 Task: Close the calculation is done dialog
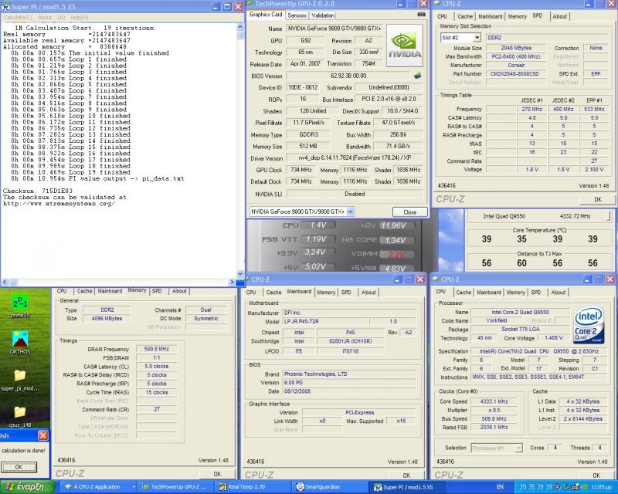pyautogui.click(x=43, y=435)
